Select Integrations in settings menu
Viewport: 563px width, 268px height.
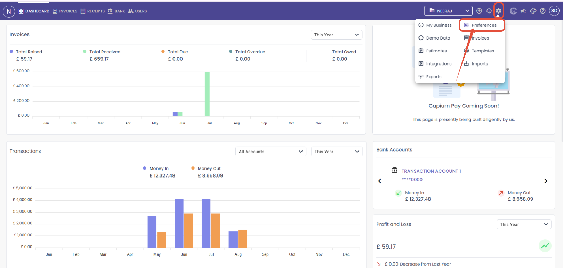435,64
